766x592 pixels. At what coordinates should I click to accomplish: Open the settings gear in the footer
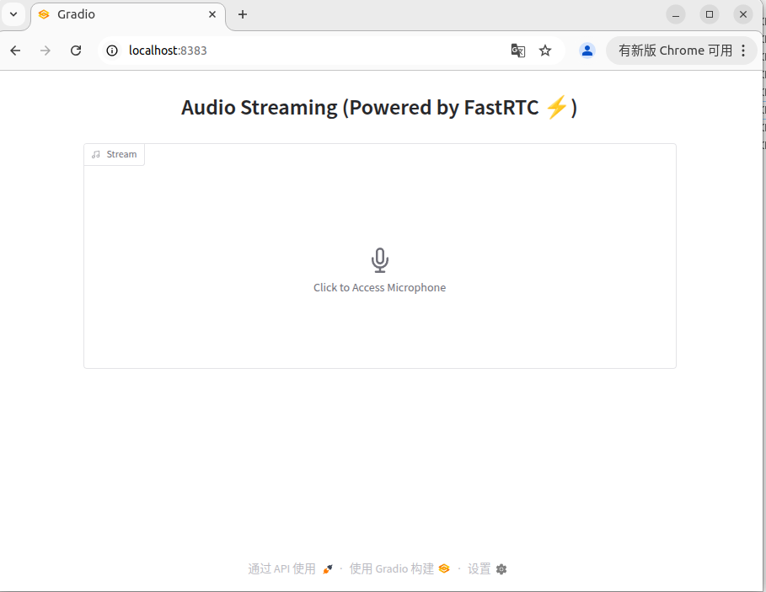[x=501, y=569]
